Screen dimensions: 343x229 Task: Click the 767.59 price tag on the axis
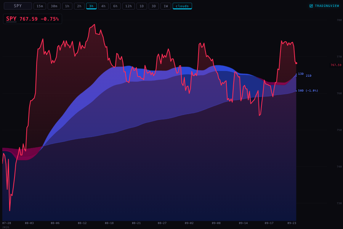336,65
